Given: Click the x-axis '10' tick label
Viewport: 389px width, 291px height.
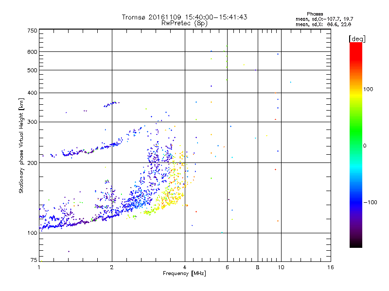Looking at the screenshot, I should (x=281, y=267).
